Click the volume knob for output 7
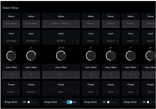 pos(130,56)
